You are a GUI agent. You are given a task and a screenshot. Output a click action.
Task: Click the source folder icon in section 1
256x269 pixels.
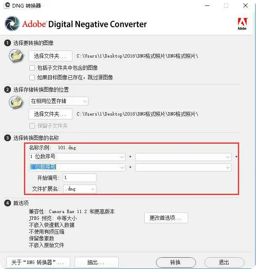click(x=16, y=55)
